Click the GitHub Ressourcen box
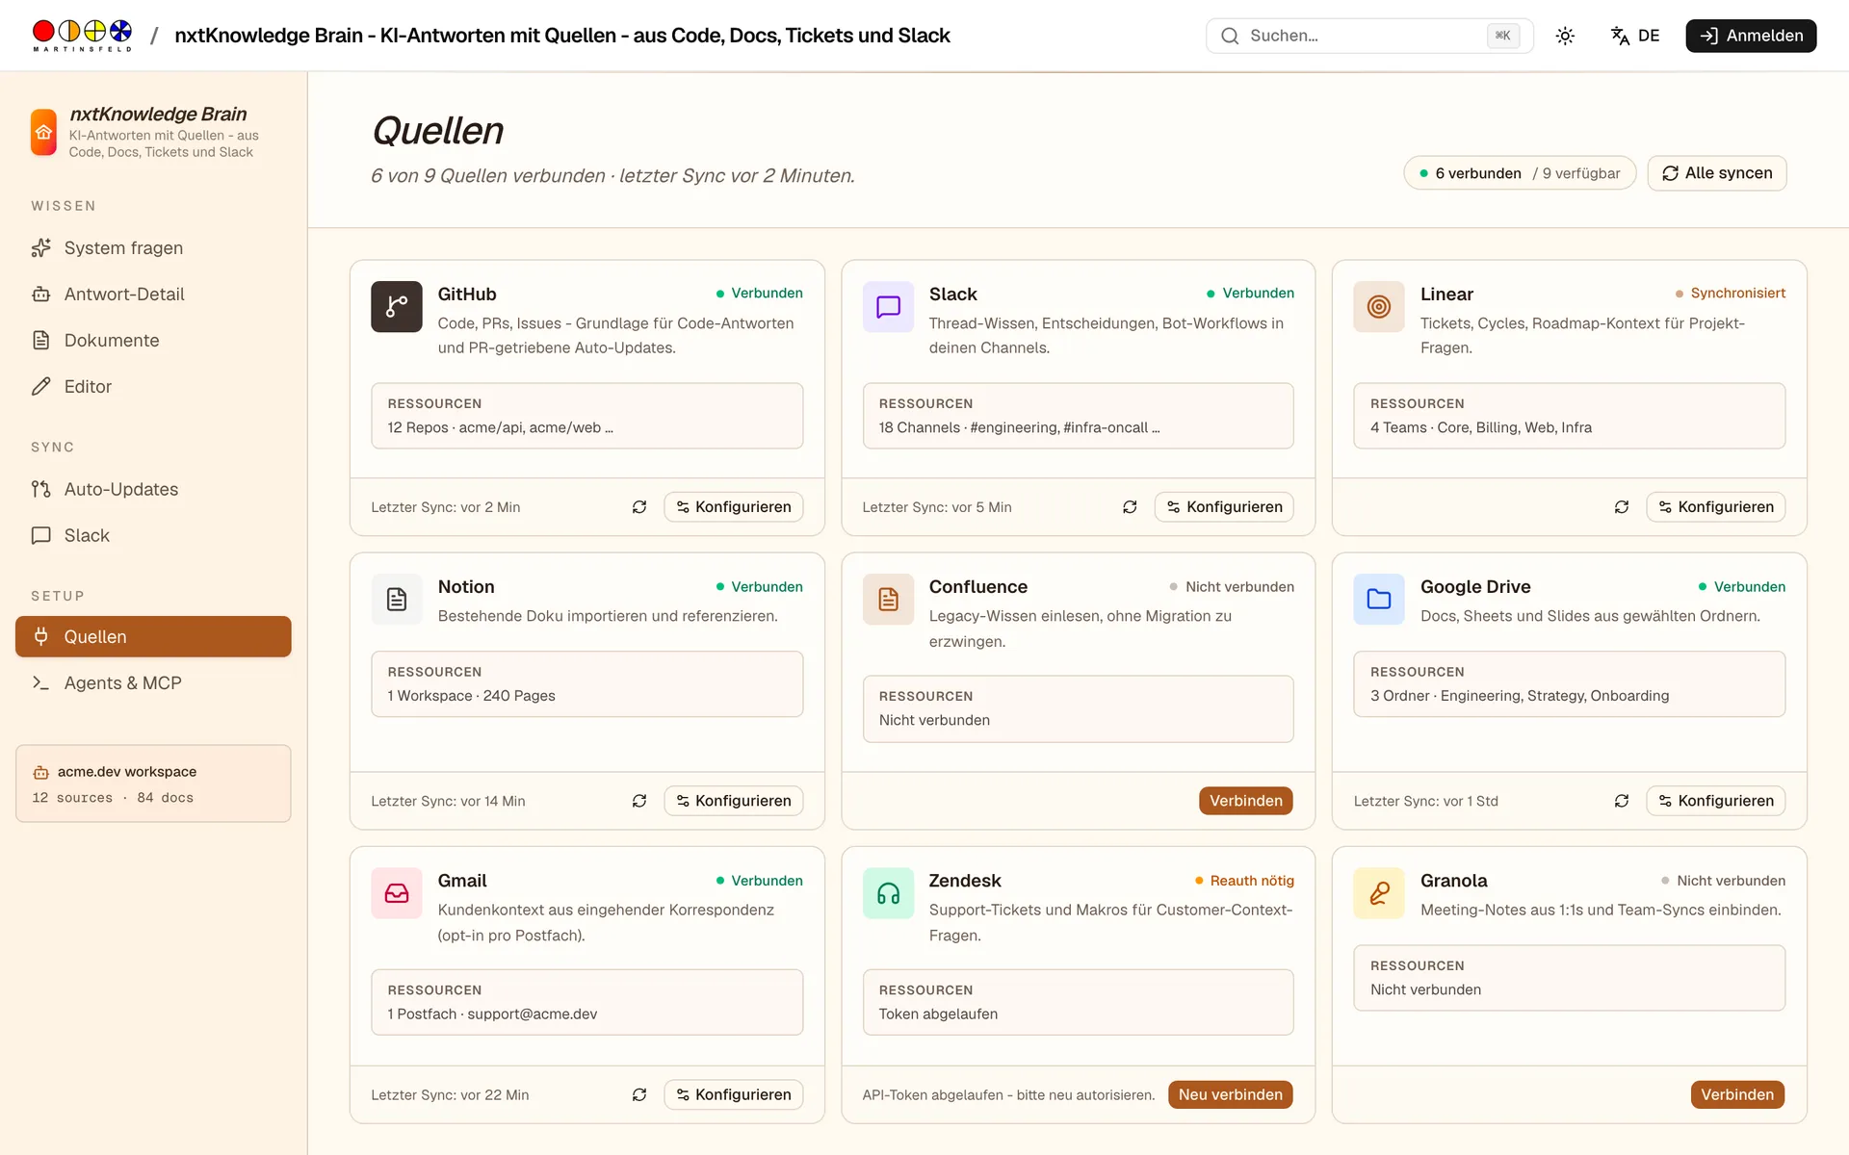The image size is (1849, 1155). tap(587, 416)
